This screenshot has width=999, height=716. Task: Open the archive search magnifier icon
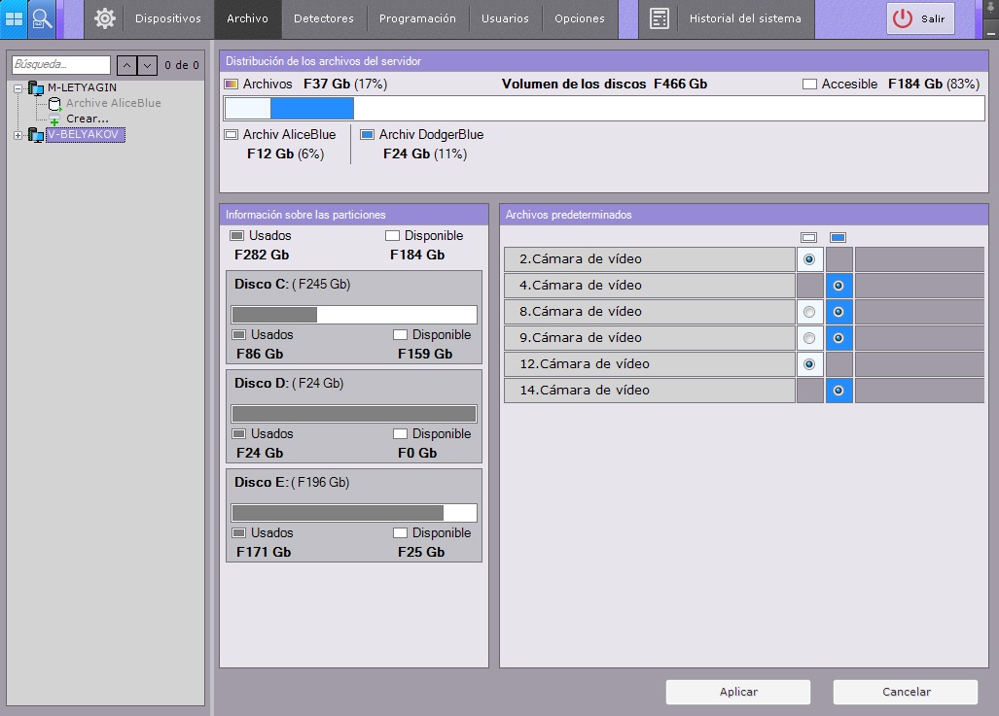pyautogui.click(x=42, y=18)
